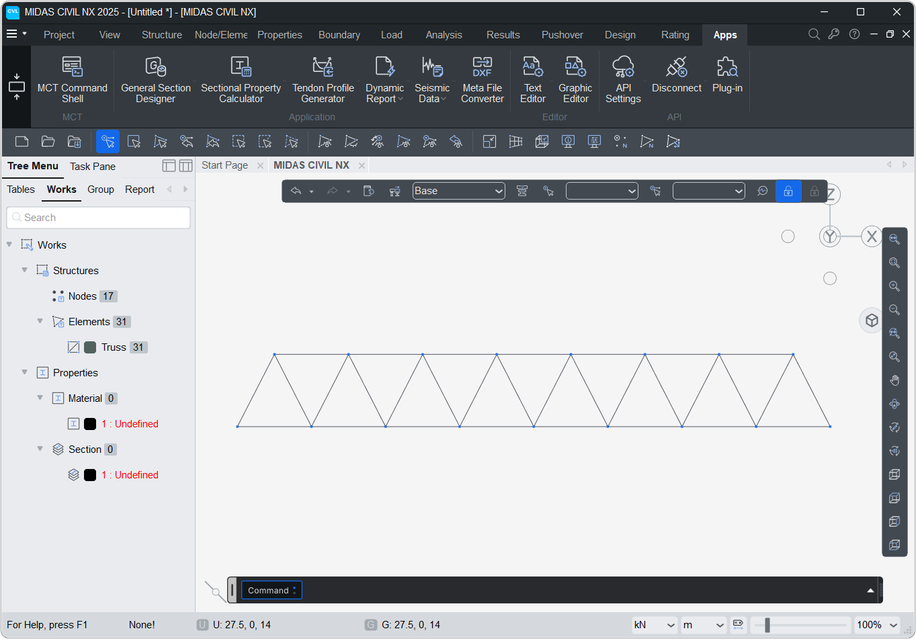Adjust the zoom slider in status bar
The image size is (916, 639).
pos(767,625)
